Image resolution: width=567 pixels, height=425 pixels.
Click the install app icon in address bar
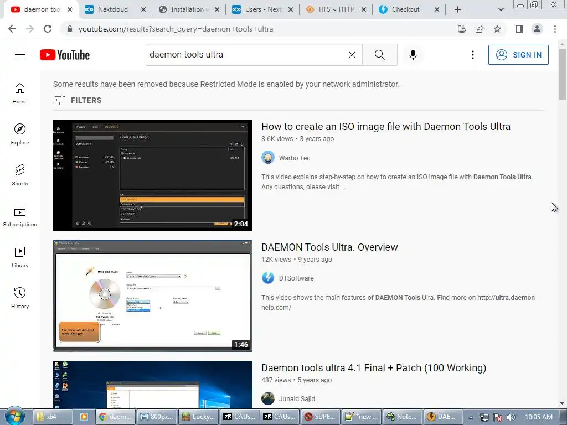(461, 29)
